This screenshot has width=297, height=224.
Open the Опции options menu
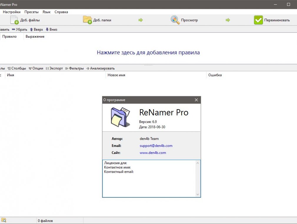pyautogui.click(x=36, y=68)
